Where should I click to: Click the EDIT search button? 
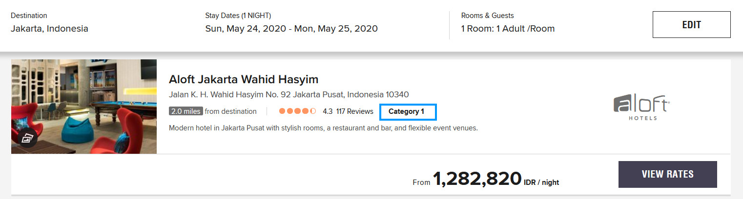[691, 25]
